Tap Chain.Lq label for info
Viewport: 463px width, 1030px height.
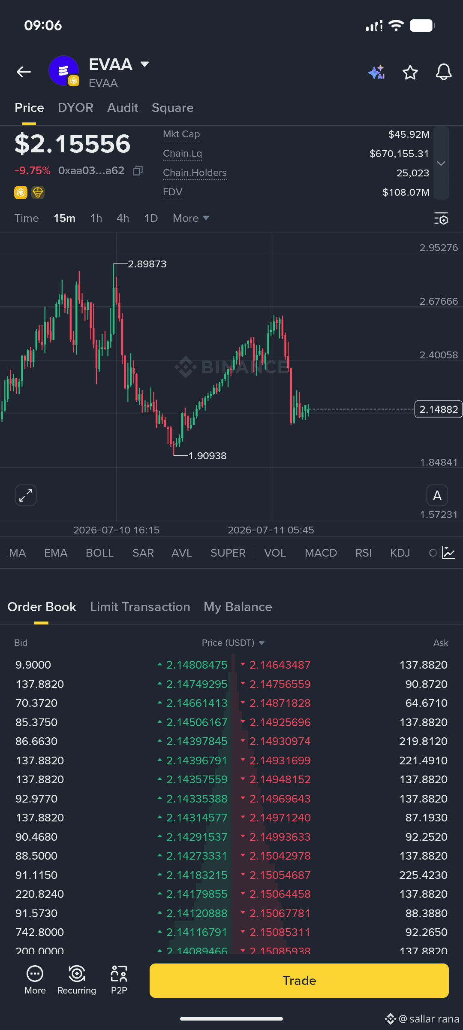point(182,154)
